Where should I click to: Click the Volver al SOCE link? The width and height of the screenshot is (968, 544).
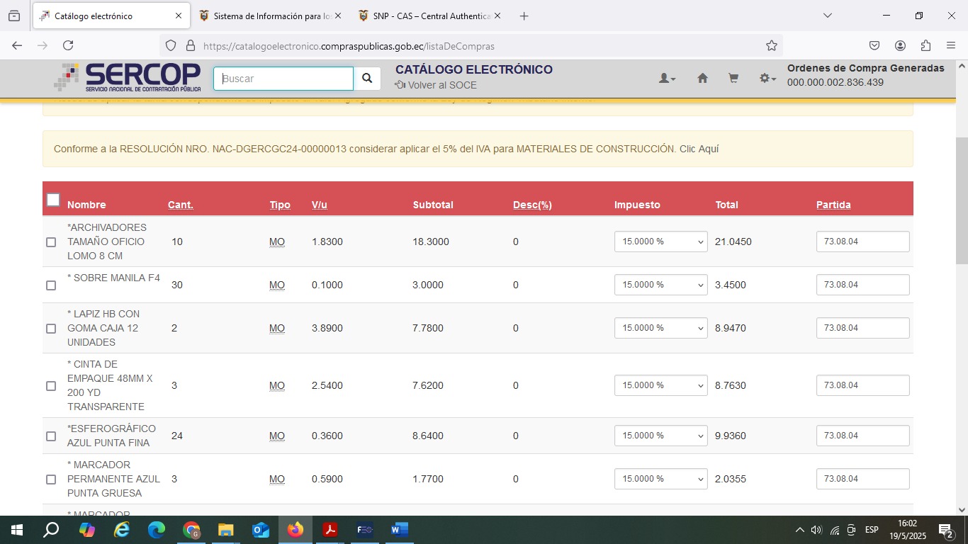click(x=436, y=85)
